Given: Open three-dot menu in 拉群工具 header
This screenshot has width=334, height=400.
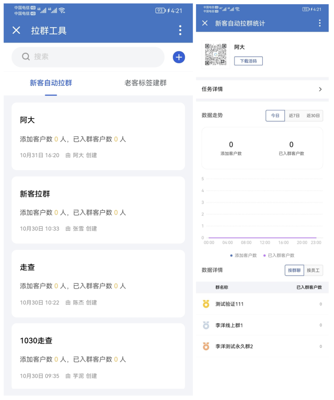Looking at the screenshot, I should (180, 30).
